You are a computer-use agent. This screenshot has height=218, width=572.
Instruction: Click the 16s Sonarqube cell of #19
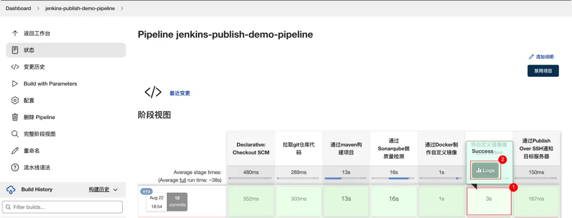pyautogui.click(x=394, y=201)
